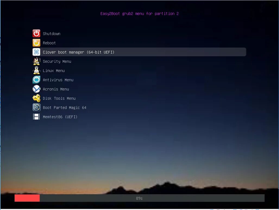Viewport: 279px width, 210px height.
Task: Click the Clover boot manager command icon
Action: (x=36, y=52)
